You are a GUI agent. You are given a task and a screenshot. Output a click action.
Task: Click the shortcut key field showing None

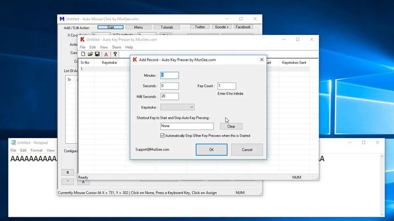point(187,126)
